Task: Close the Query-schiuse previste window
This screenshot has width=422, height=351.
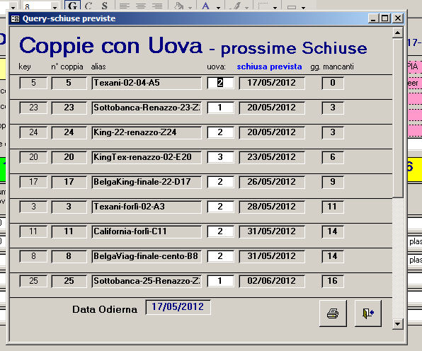Action: click(397, 18)
